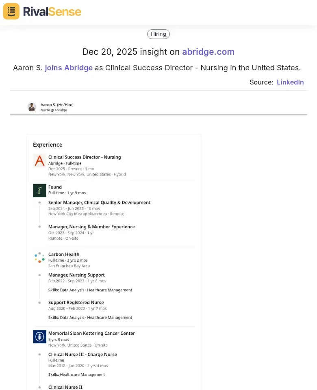Click the RivalSense wordmark text

click(x=52, y=12)
